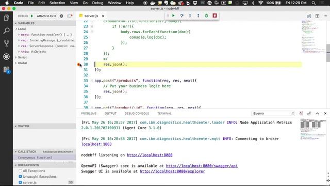Click the output panel minimap
Image resolution: width=330 pixels, height=186 pixels.
click(313, 129)
